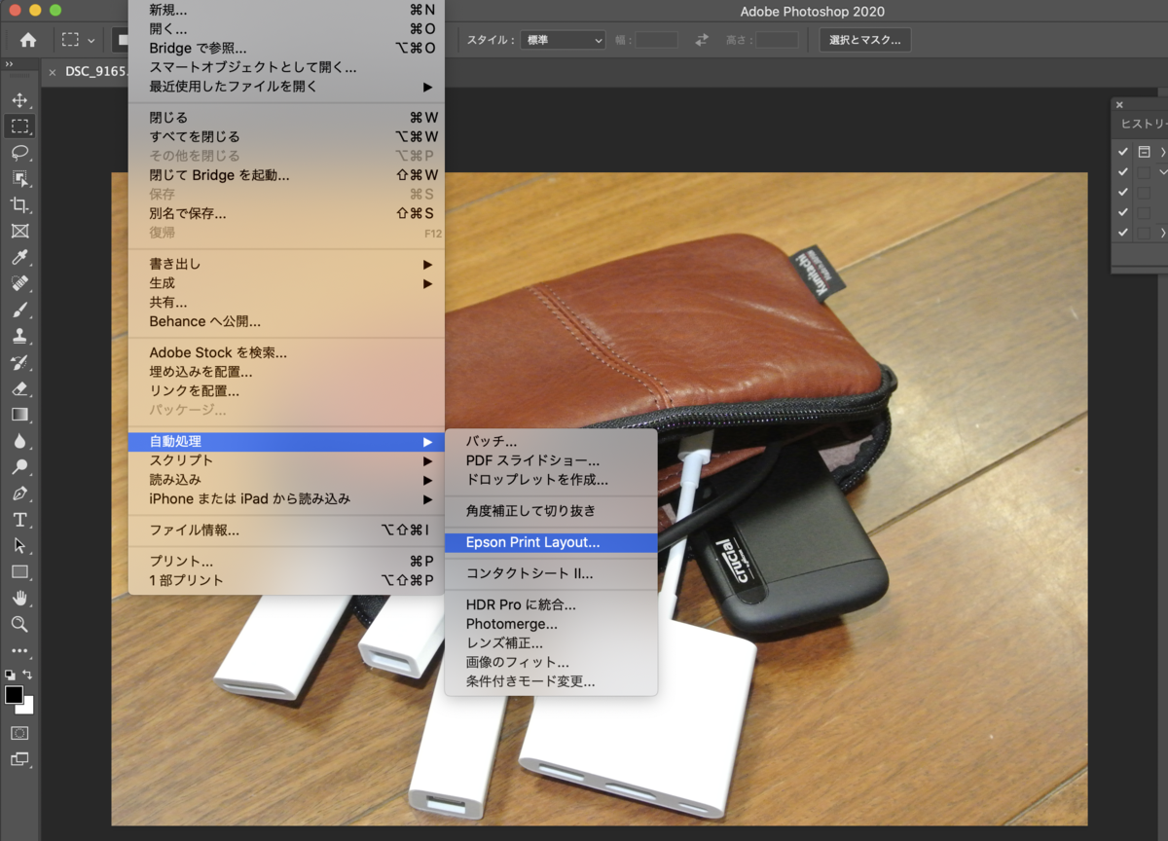Screen dimensions: 1168x841
Task: Click the 高さ height input field
Action: (777, 40)
